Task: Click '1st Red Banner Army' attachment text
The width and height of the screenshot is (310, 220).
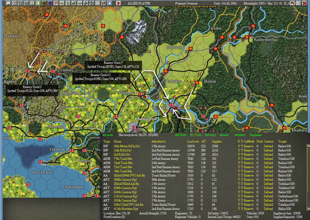Action: (165, 159)
